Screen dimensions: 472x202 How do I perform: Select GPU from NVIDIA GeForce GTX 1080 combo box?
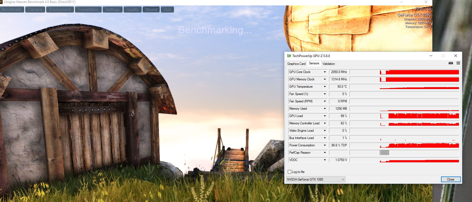click(x=316, y=179)
